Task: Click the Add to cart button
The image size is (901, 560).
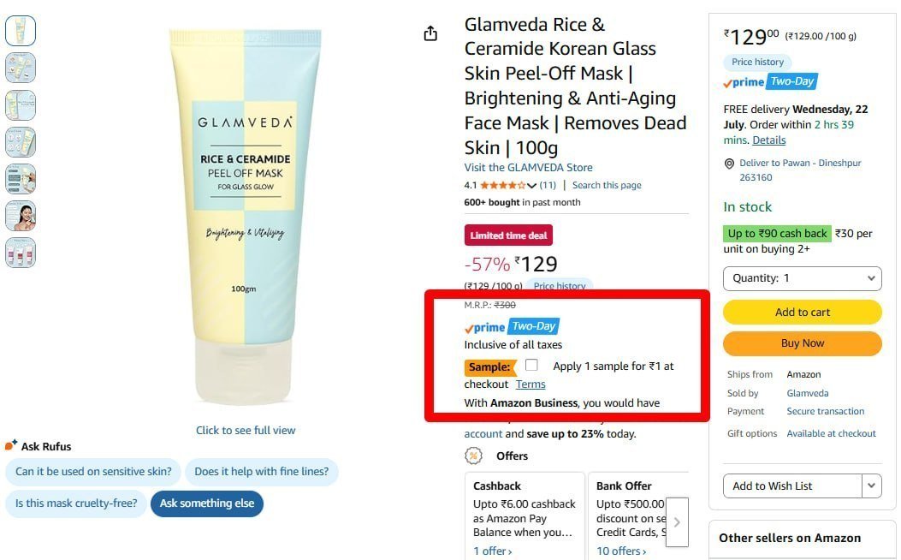Action: pos(802,313)
